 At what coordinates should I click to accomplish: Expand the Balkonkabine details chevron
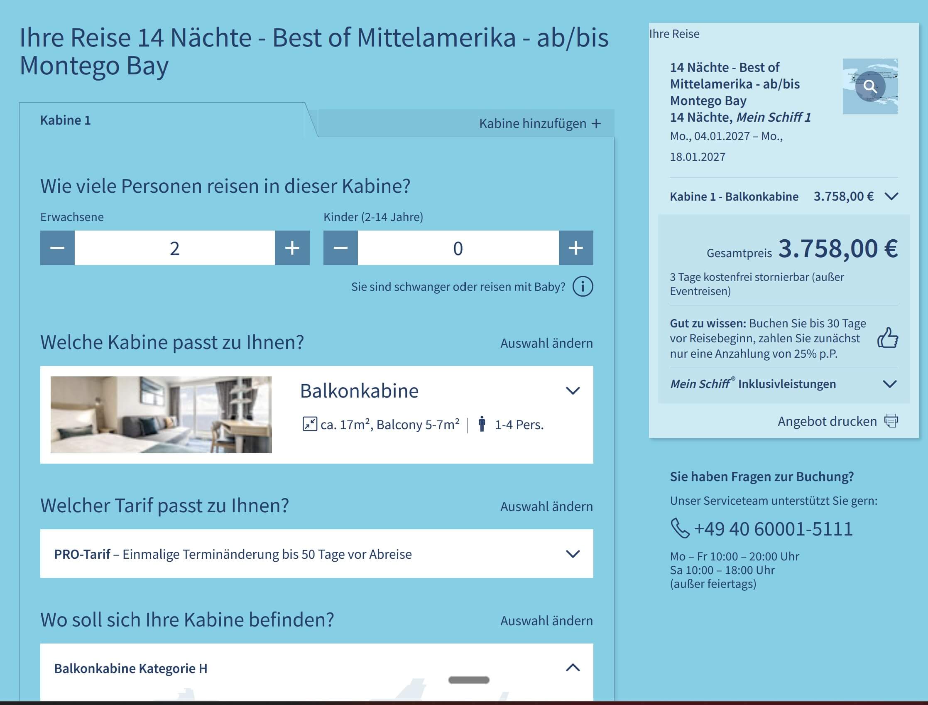point(573,391)
